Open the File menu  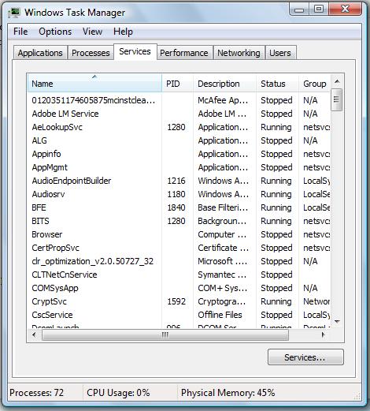click(x=20, y=32)
